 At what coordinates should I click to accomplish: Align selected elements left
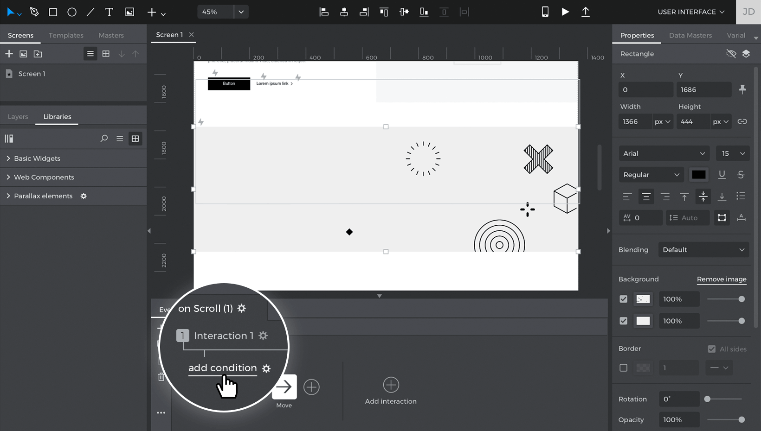point(324,12)
